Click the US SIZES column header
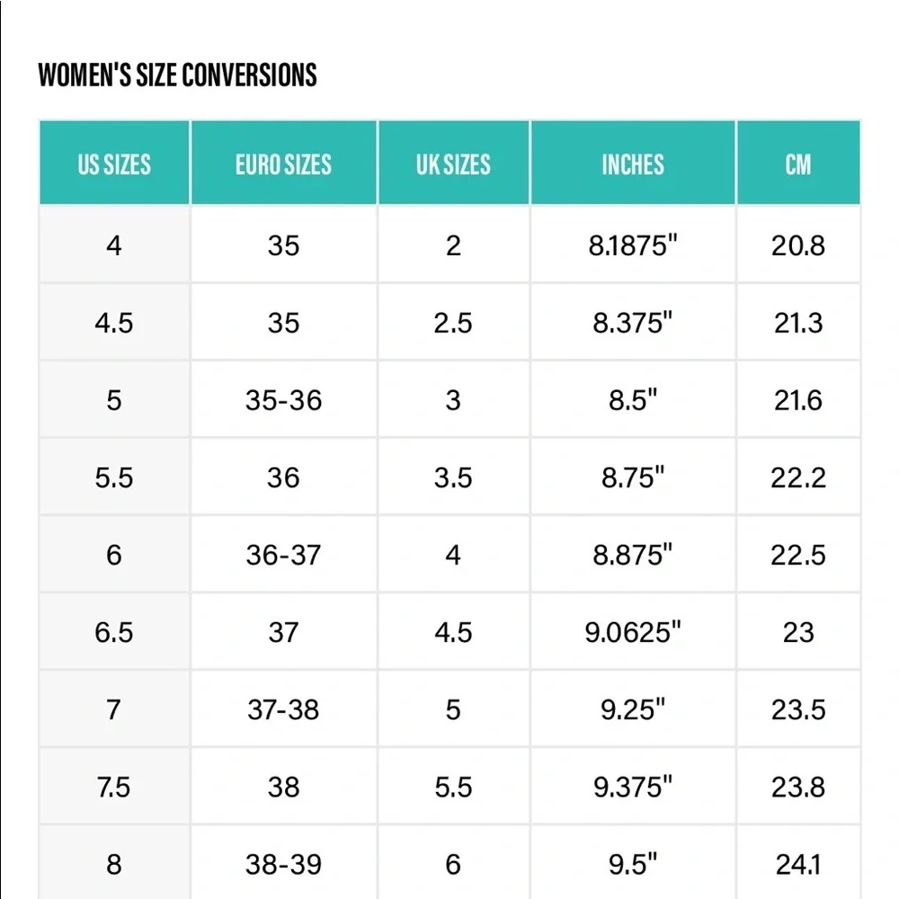The width and height of the screenshot is (899, 899). click(x=114, y=163)
